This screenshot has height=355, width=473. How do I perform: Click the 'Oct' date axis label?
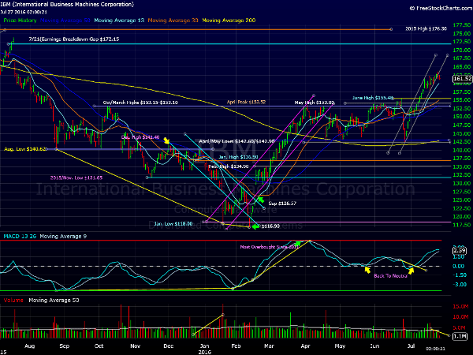click(99, 346)
